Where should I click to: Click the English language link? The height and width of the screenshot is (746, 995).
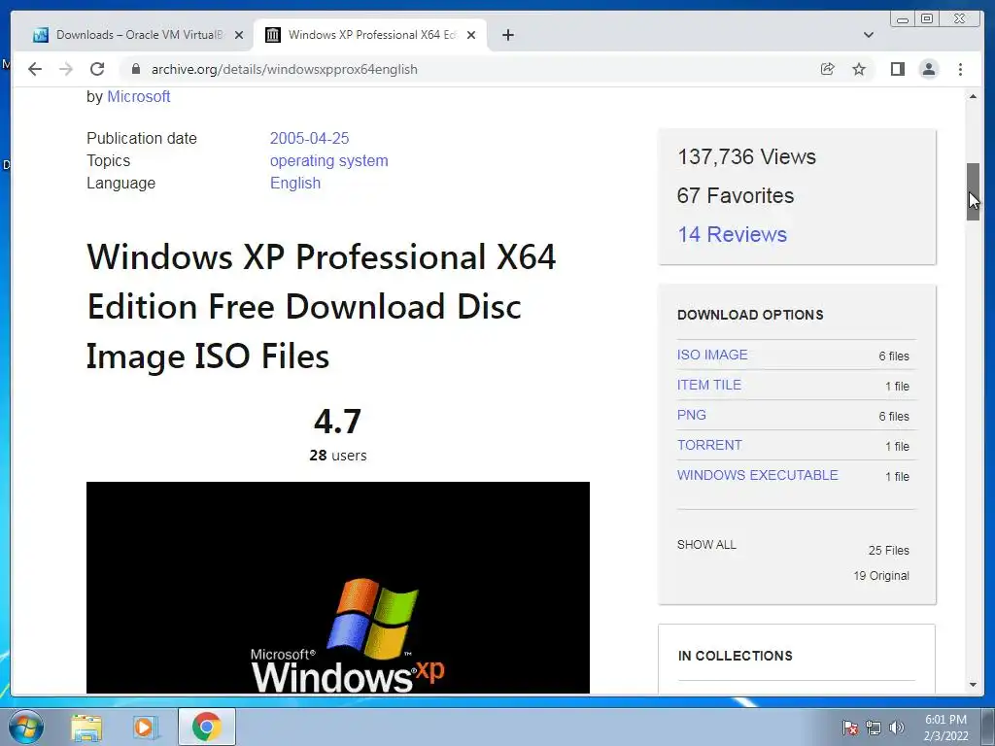[295, 183]
